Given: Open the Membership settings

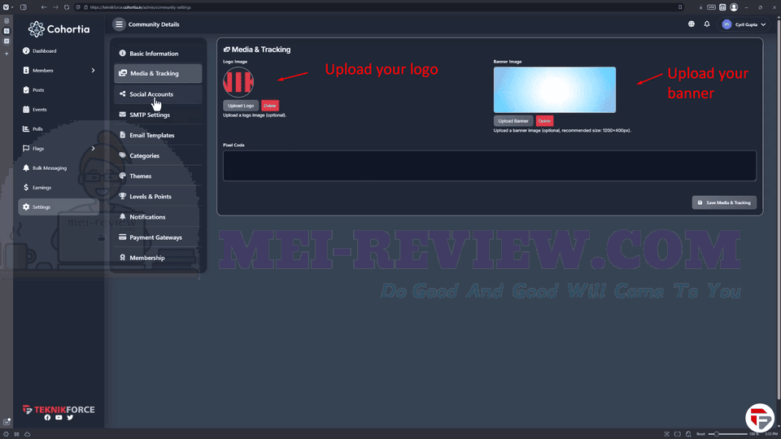Looking at the screenshot, I should pos(158,258).
